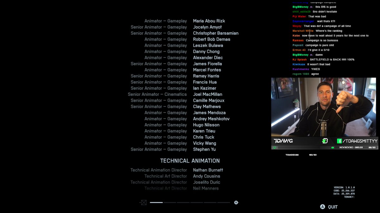Click credit name Hugo Nilsson
The height and width of the screenshot is (213, 380).
(x=206, y=125)
